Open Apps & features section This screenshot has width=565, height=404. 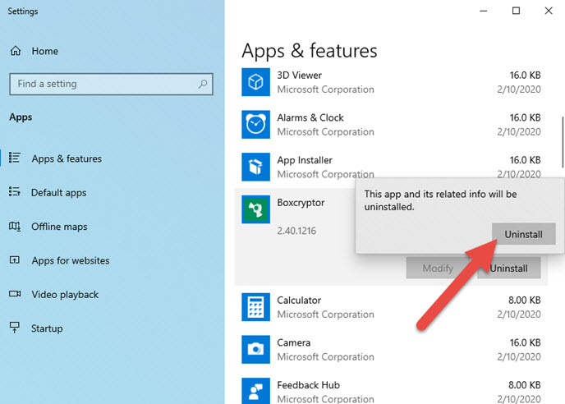(67, 158)
